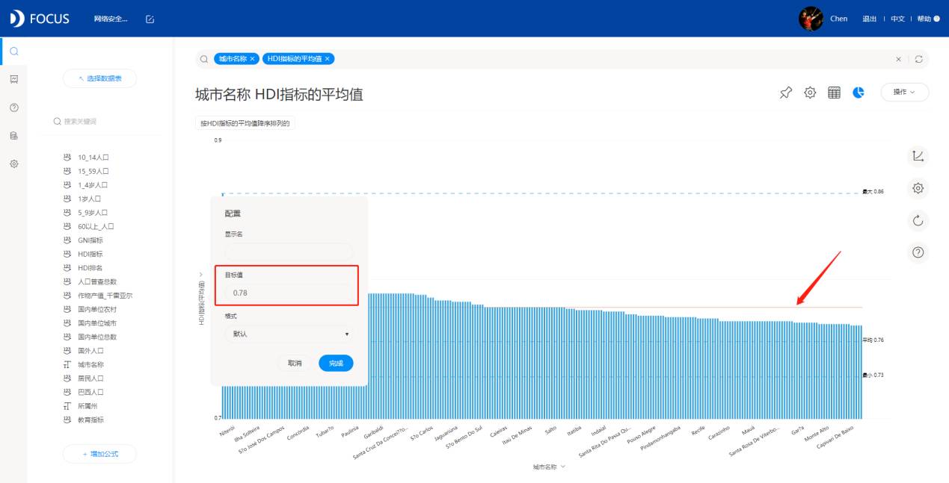Open the 格式 默认 dropdown
The image size is (949, 483).
coord(289,334)
